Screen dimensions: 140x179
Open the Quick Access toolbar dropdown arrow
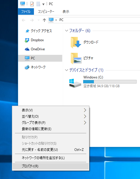click(43, 4)
